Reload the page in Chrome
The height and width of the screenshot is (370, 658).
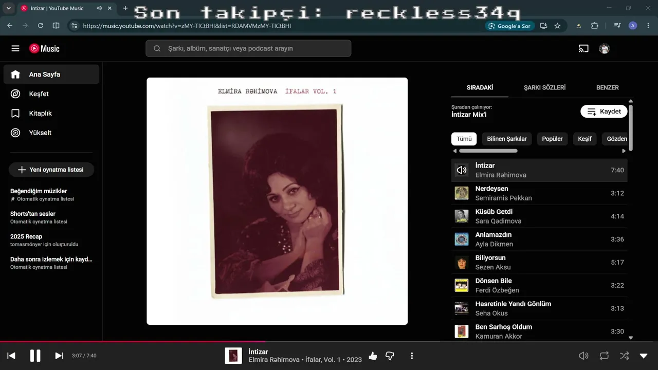[41, 26]
